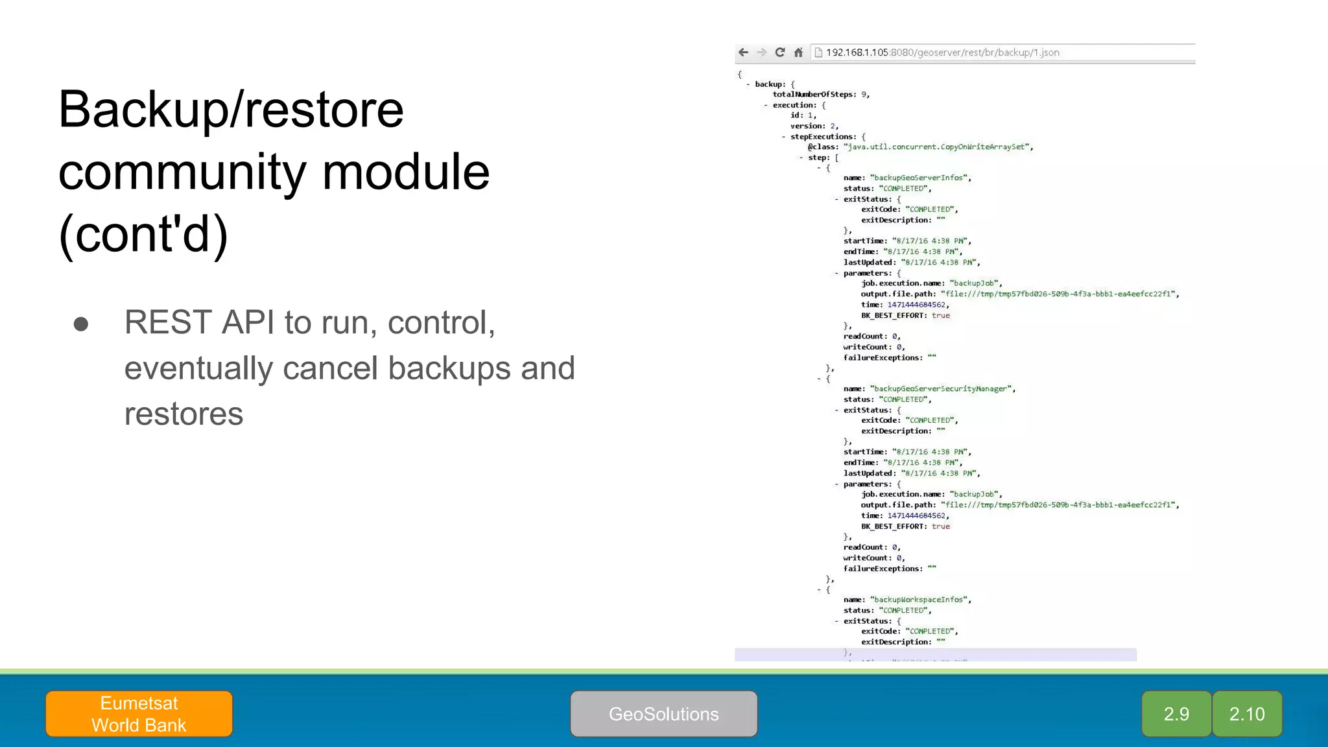Select the name "backupGeoServerSecurityManager" value
The width and height of the screenshot is (1328, 747).
(x=942, y=388)
